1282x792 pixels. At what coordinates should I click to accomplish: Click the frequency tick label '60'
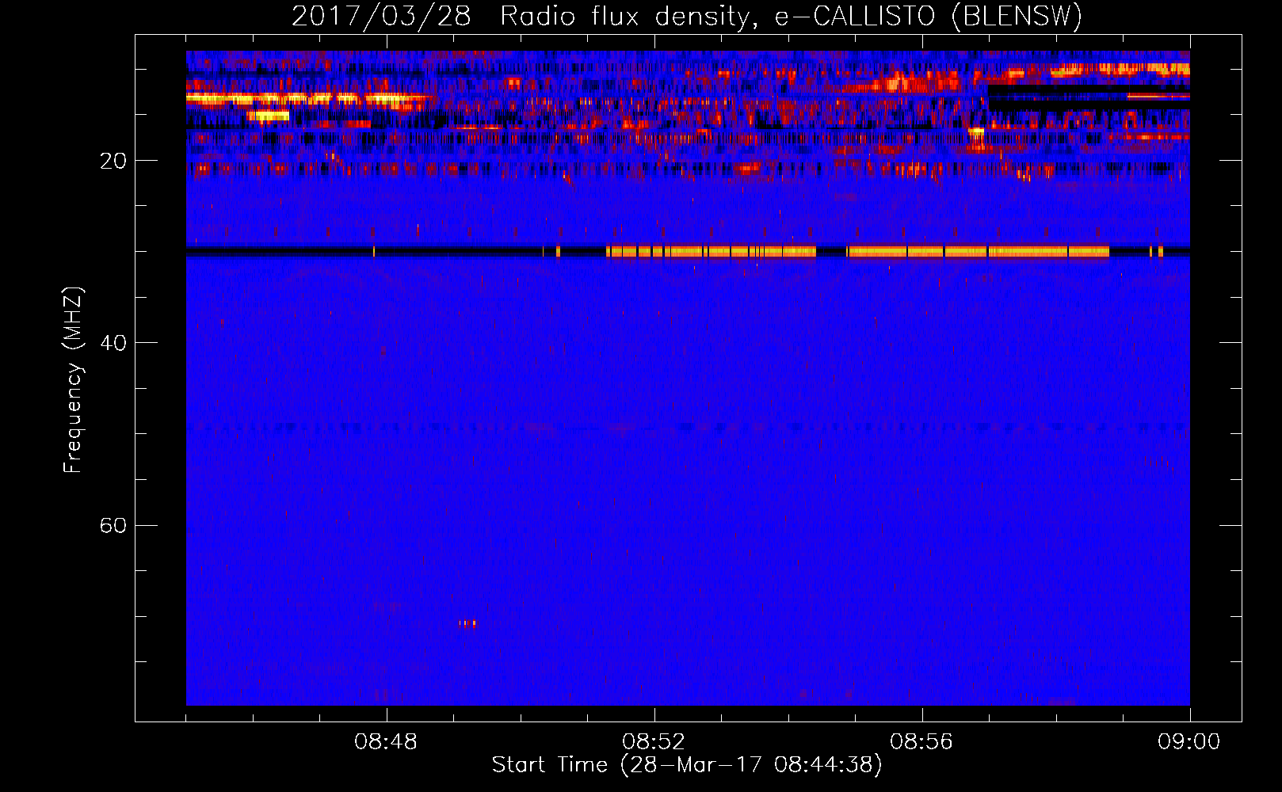(113, 526)
